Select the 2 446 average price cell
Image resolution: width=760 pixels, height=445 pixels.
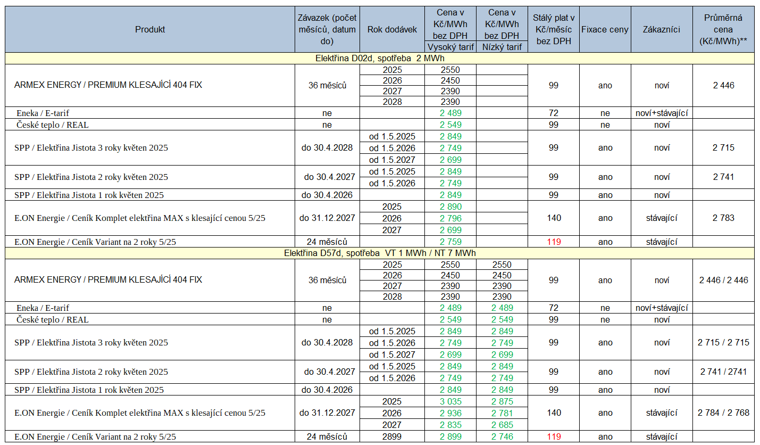coord(723,86)
